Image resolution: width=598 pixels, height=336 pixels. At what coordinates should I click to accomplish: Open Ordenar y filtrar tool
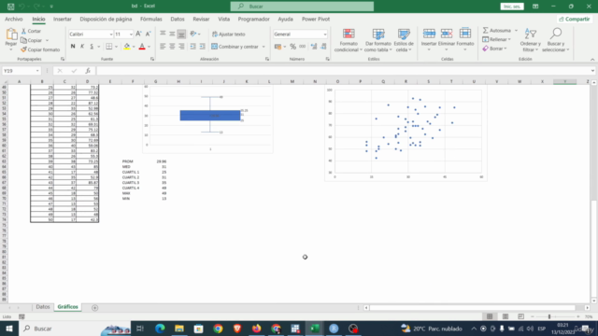pos(530,40)
